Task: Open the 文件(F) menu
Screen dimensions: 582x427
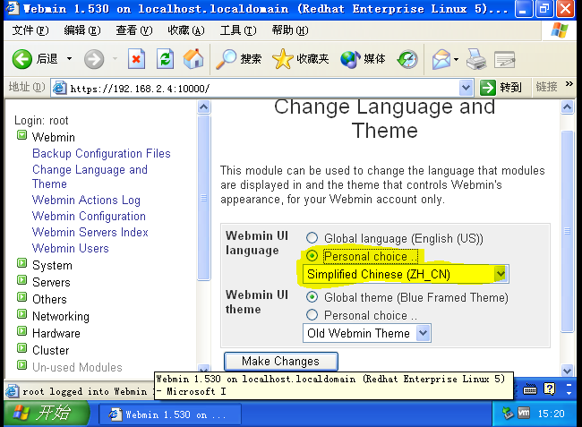Action: point(30,30)
